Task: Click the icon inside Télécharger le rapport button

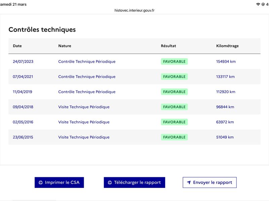Action: [110, 183]
